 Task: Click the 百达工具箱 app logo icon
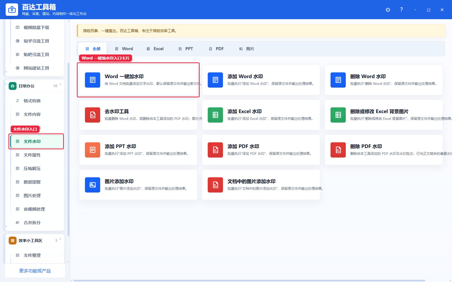(12, 10)
